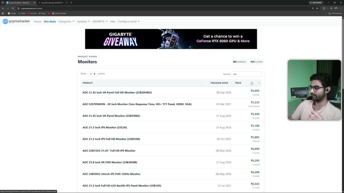The image size is (344, 193).
Task: Open the Chrome three-dot menu
Action: click(341, 8)
